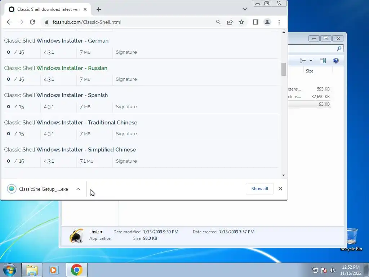Open view options dropdown arrow in Explorer
The width and height of the screenshot is (369, 277).
pyautogui.click(x=311, y=61)
